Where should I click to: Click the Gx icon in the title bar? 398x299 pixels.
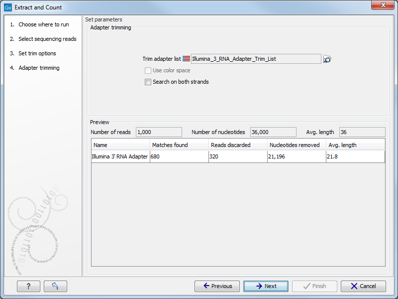pyautogui.click(x=8, y=7)
